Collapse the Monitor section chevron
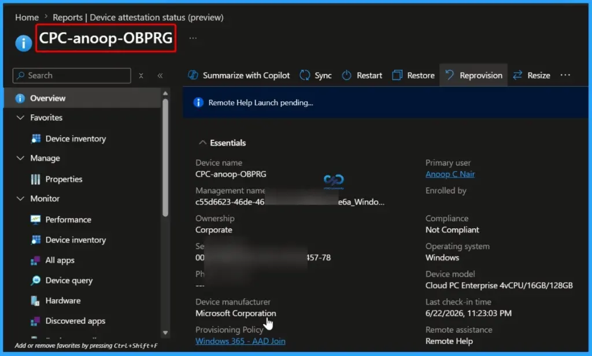 coord(20,198)
